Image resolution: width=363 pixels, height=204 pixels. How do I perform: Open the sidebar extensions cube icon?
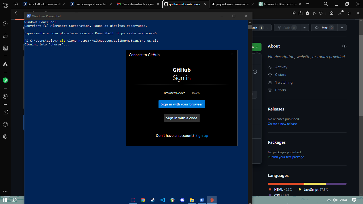point(5,124)
